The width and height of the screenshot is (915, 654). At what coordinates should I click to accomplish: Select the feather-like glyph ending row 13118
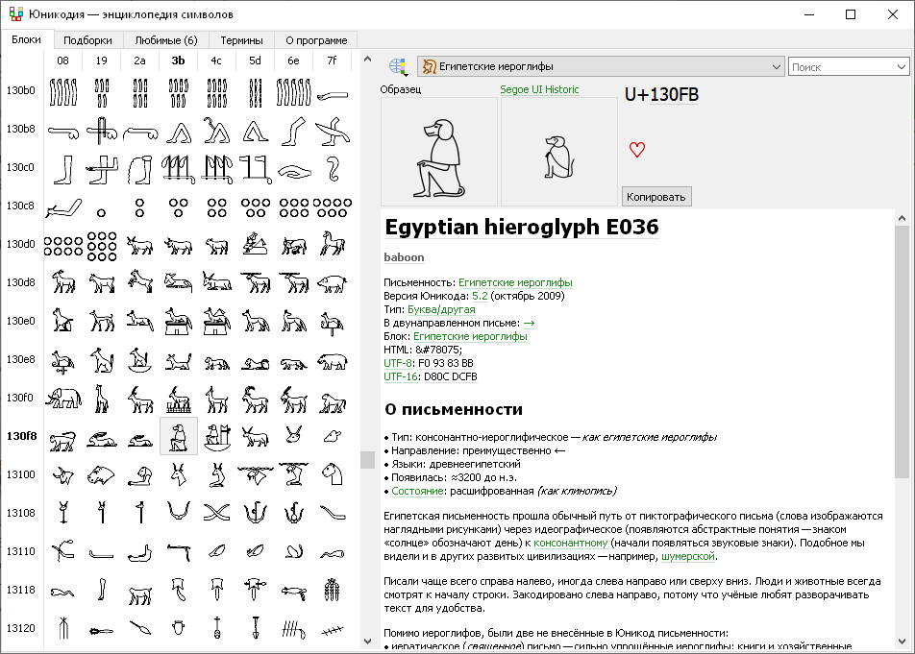click(x=332, y=591)
